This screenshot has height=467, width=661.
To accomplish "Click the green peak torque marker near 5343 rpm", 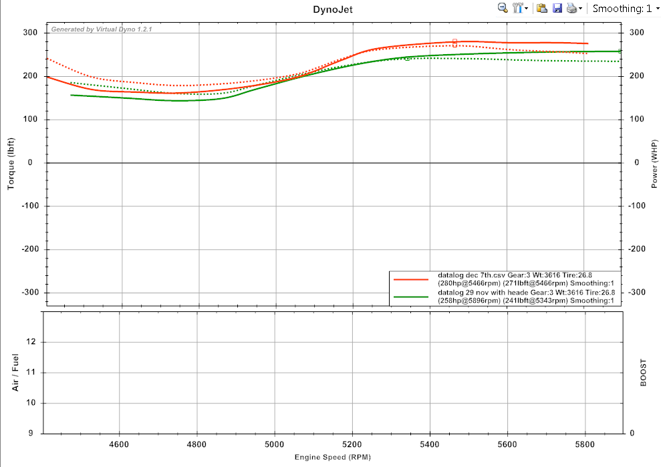I will [407, 59].
